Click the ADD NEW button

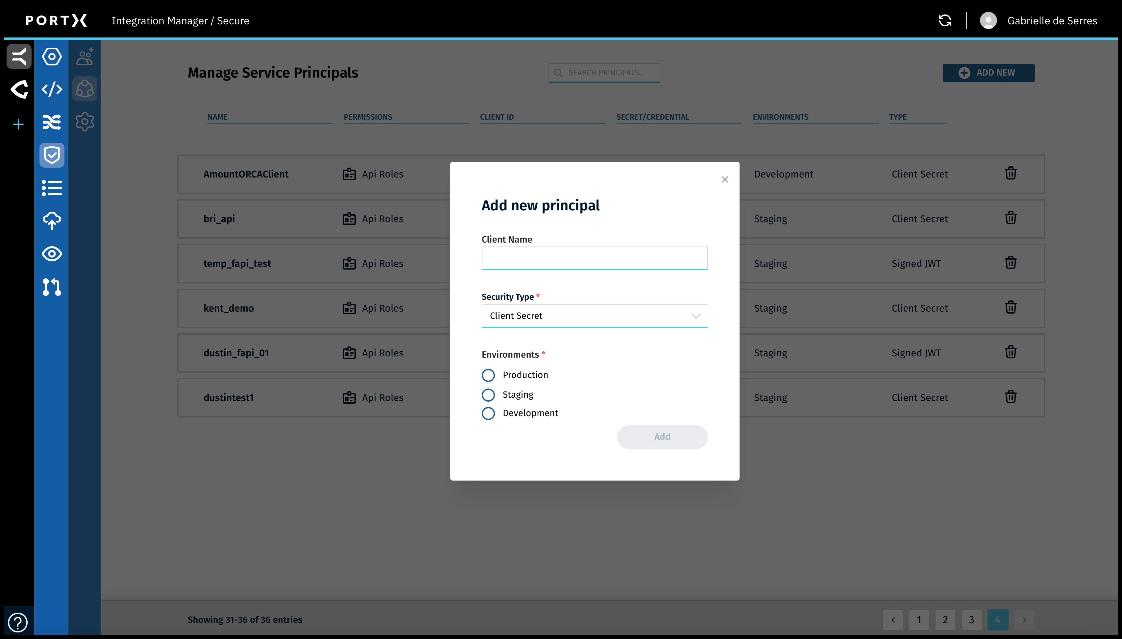pos(988,72)
